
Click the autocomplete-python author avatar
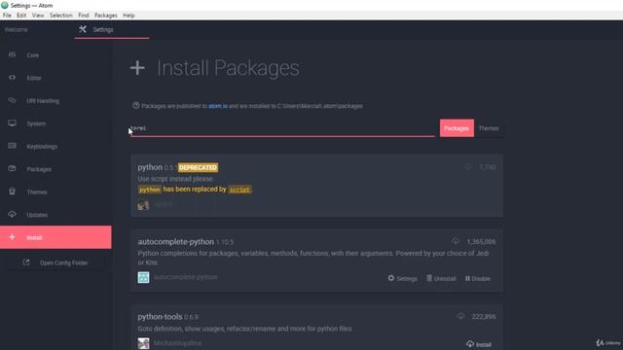coord(143,277)
